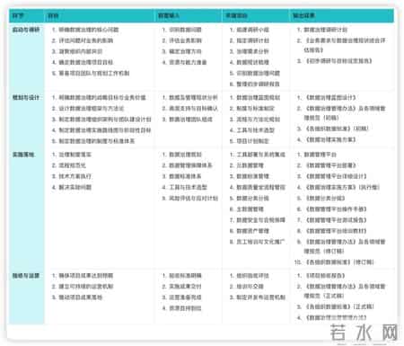Image resolution: width=404 pixels, height=346 pixels.
Task: Click '制度与标准制定' activity item
Action: point(255,109)
